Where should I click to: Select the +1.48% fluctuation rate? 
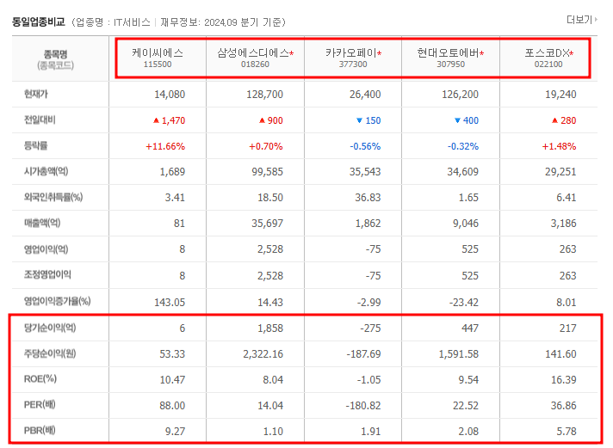[x=559, y=146]
